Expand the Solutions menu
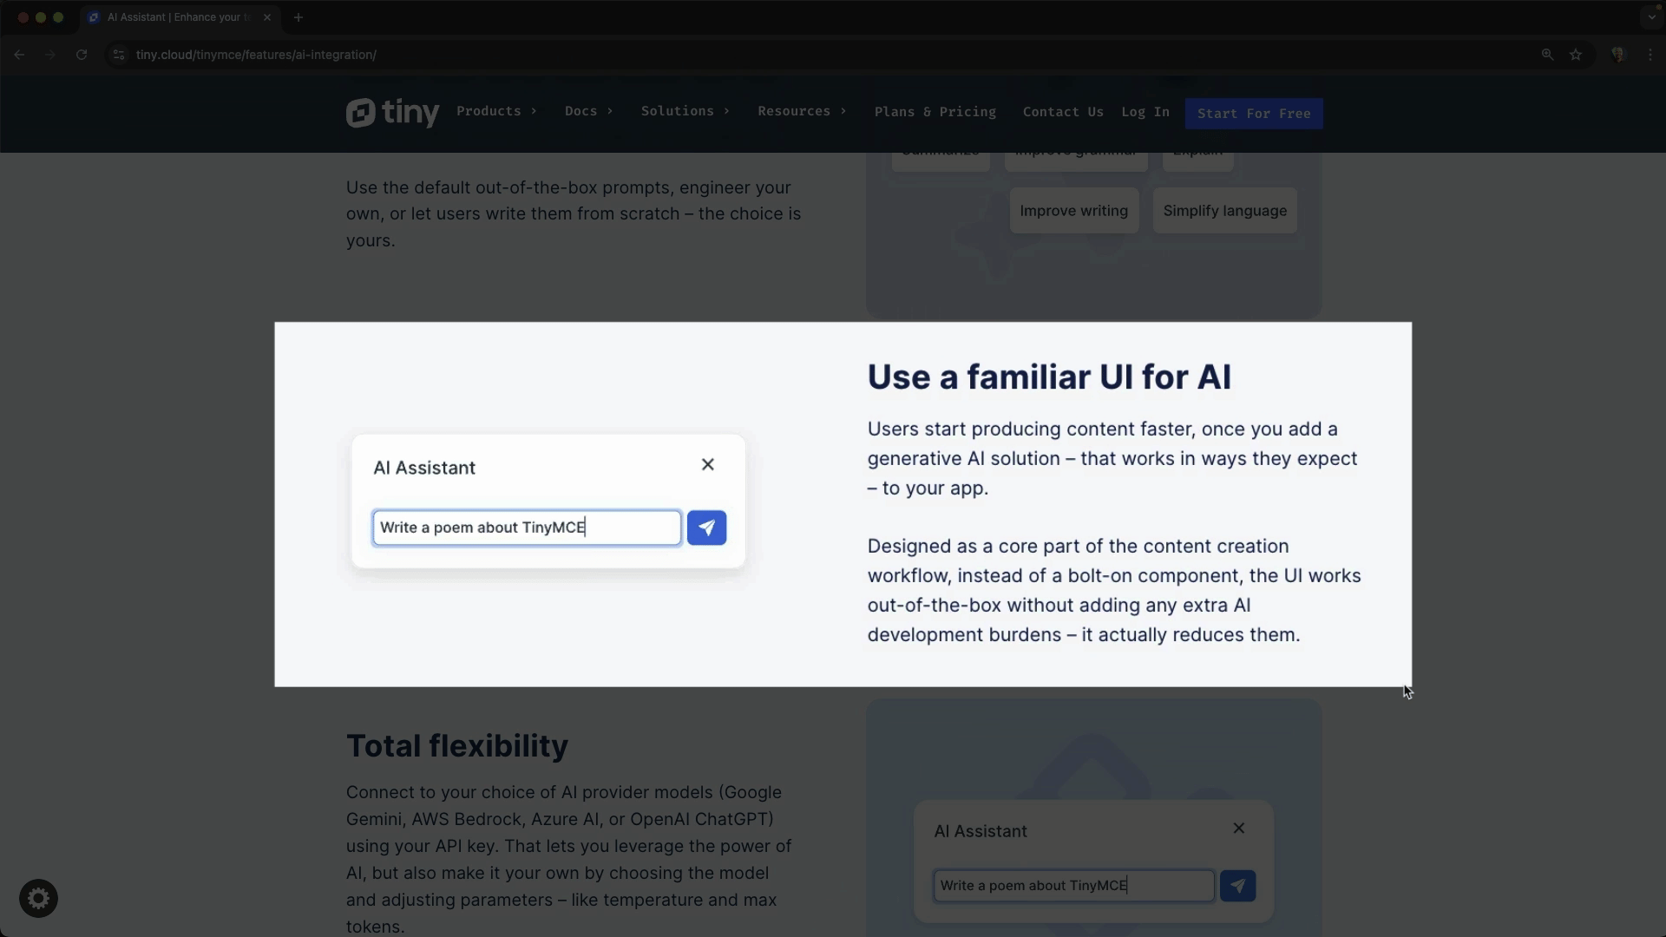Viewport: 1666px width, 937px height. point(685,111)
